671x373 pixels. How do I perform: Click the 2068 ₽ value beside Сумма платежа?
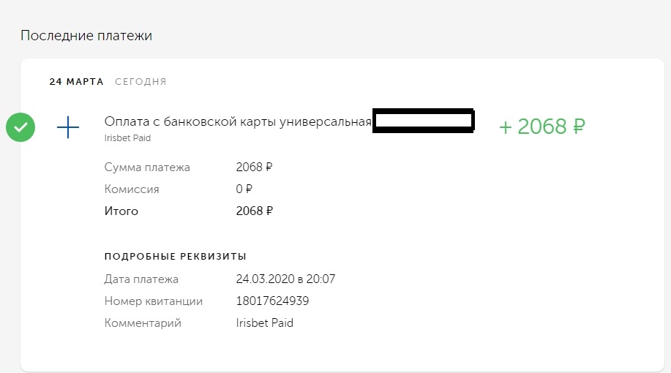[254, 167]
